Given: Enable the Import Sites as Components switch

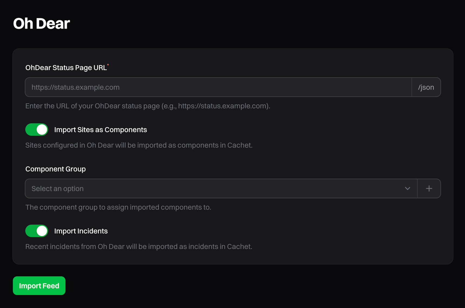Looking at the screenshot, I should 37,129.
